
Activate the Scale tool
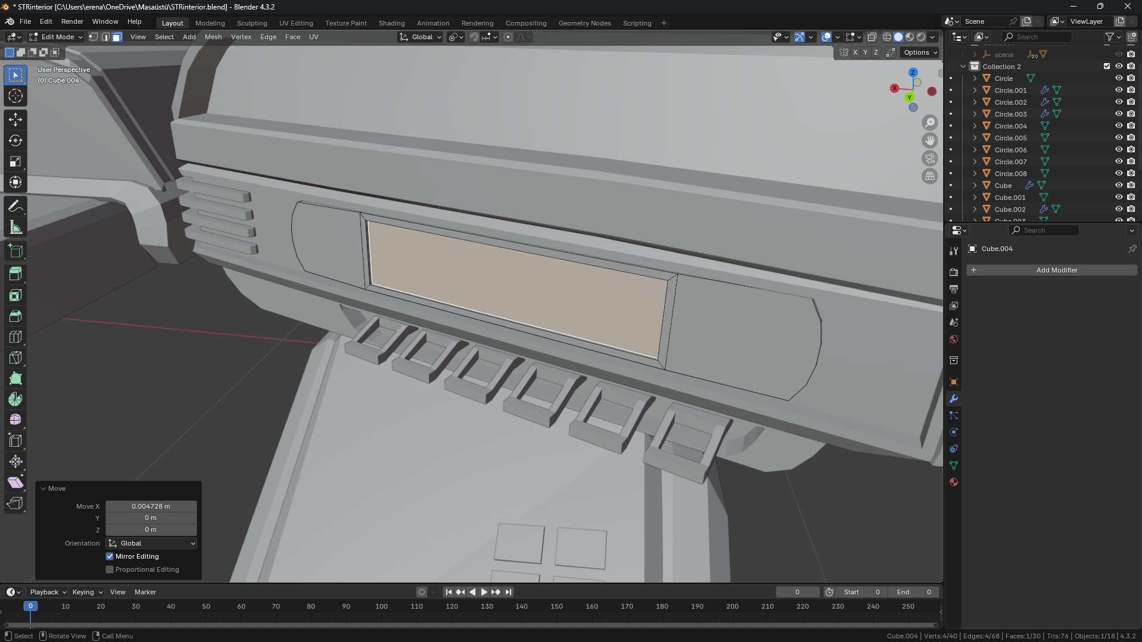coord(15,161)
